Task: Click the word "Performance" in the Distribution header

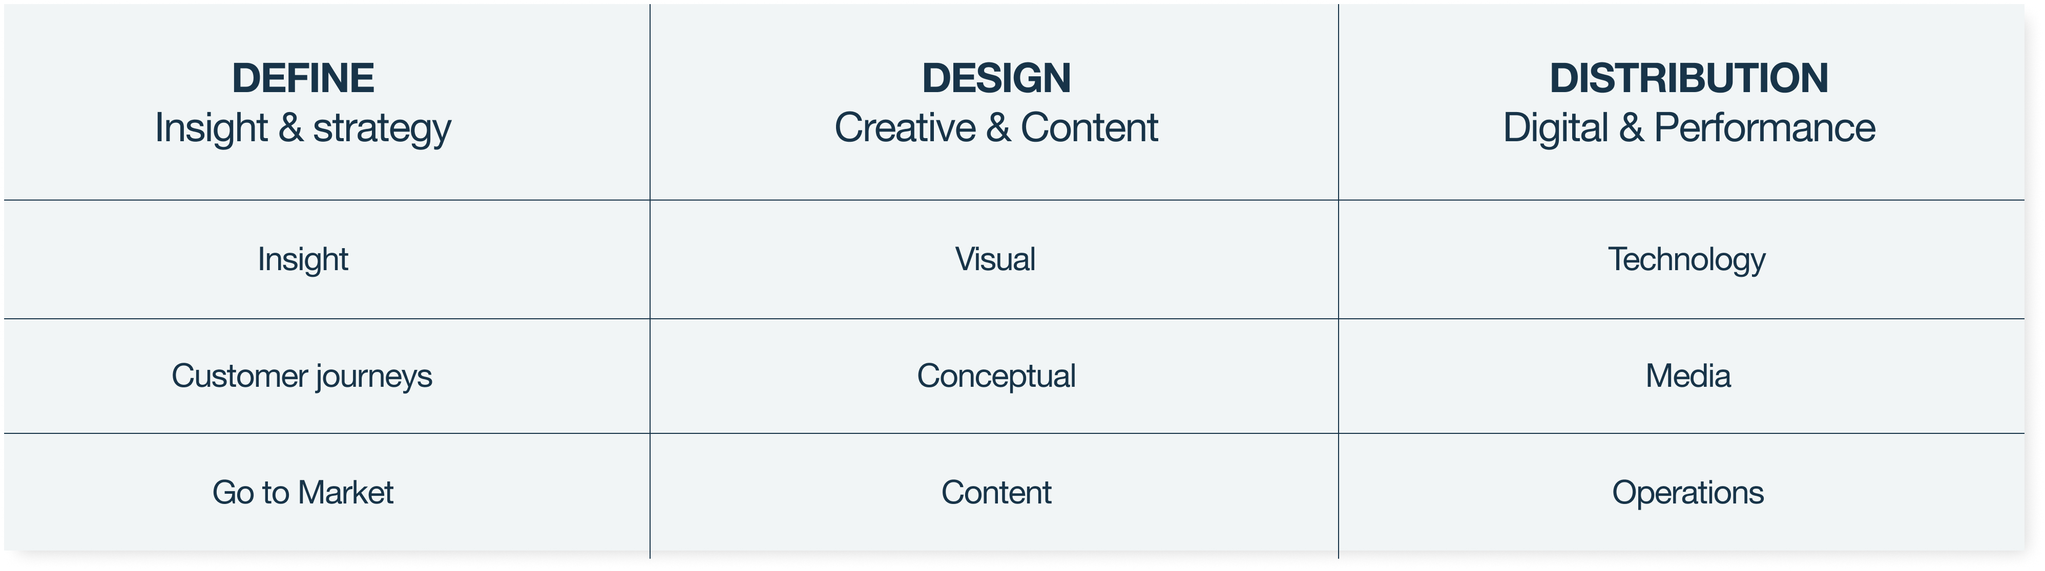Action: (1764, 128)
